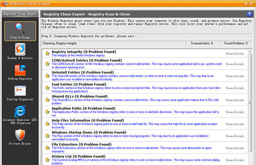Open the Scan & Clean tool
This screenshot has width=256, height=165.
[20, 31]
